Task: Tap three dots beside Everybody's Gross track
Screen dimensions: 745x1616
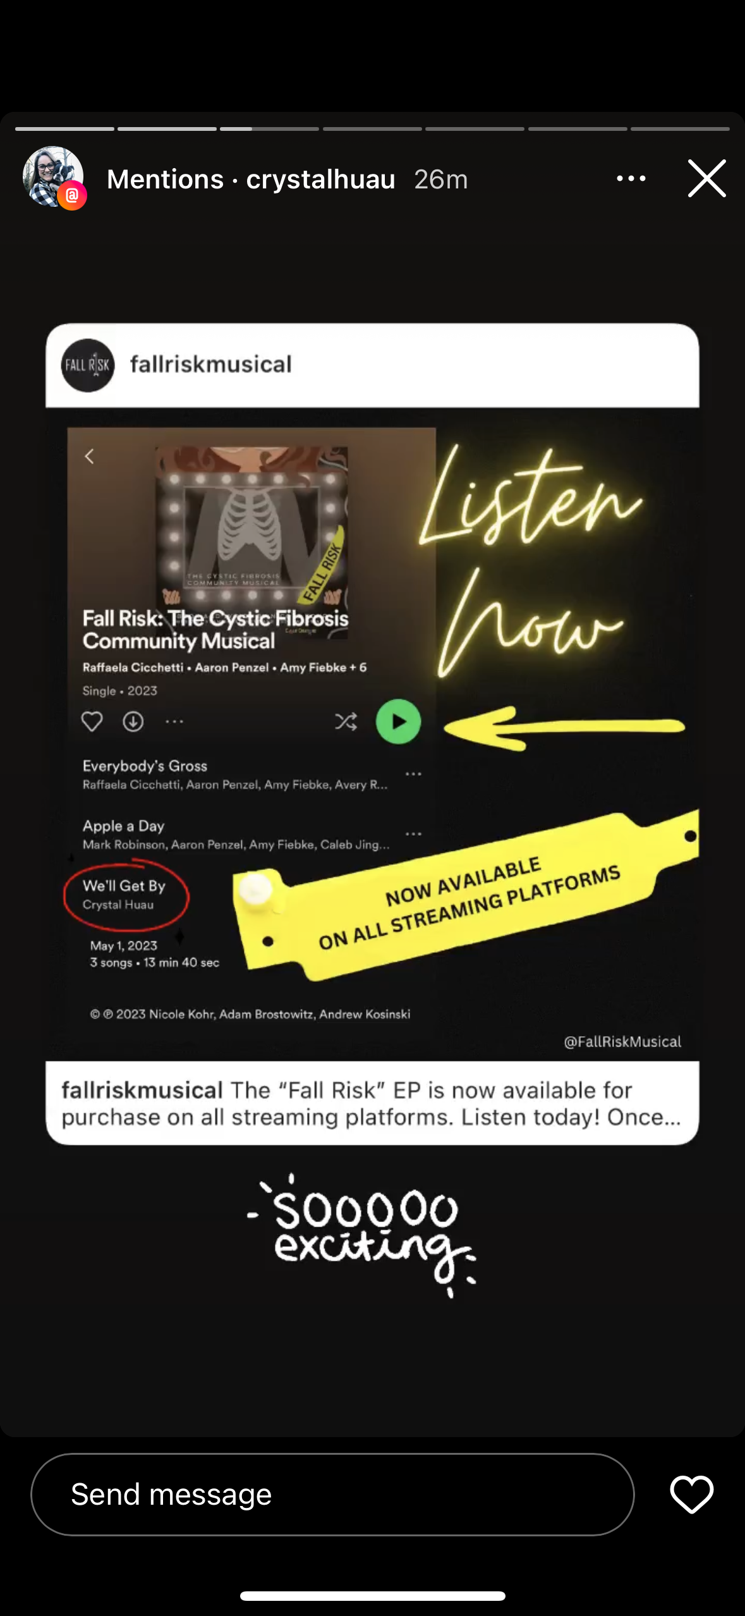Action: [x=413, y=774]
